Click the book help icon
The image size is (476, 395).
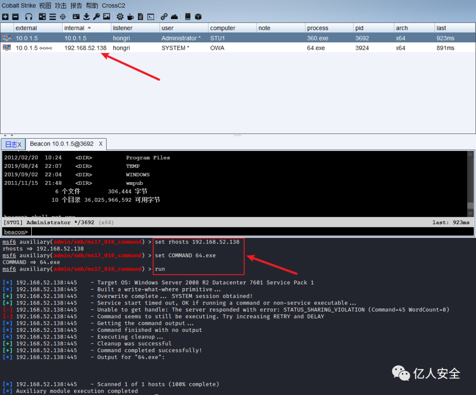(x=188, y=17)
